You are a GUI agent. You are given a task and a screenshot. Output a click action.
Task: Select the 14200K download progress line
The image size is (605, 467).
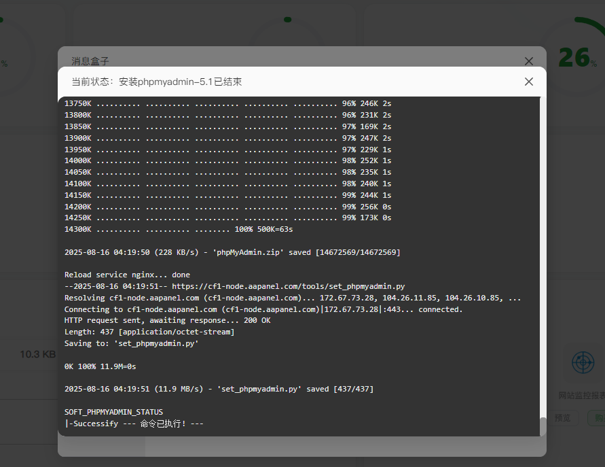(227, 207)
